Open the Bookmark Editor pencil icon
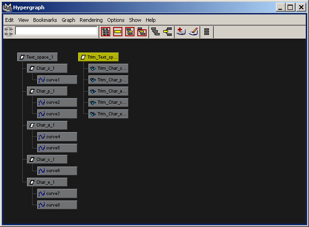Screen dimensions: 309x227 (193, 32)
